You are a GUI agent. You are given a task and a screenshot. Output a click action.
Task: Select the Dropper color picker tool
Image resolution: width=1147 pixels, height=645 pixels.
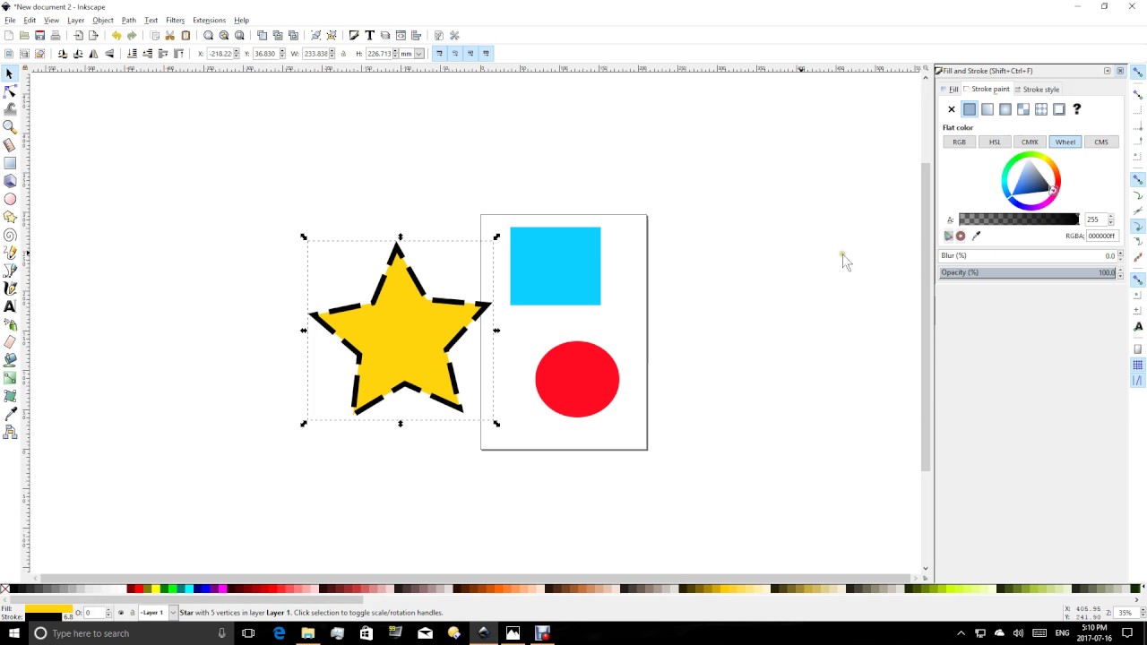(x=10, y=414)
